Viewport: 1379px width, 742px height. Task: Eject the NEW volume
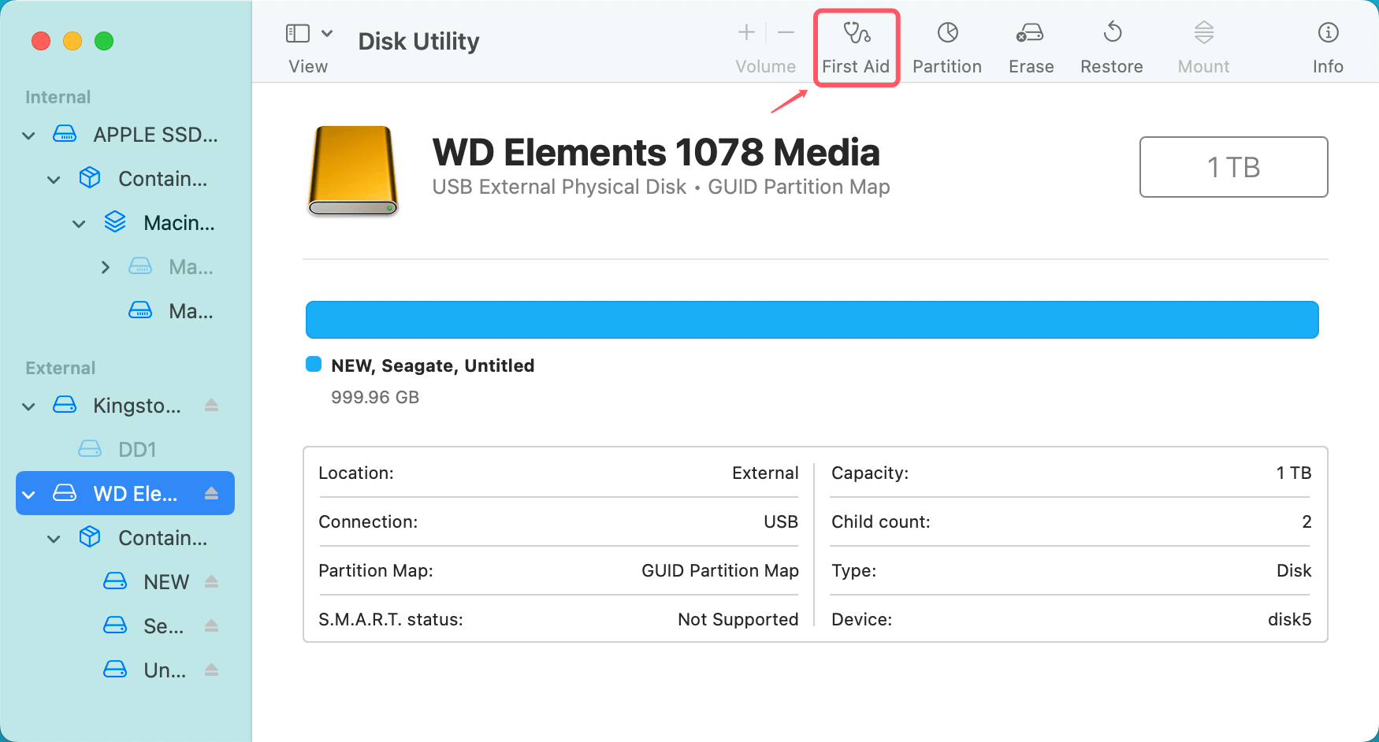click(211, 581)
